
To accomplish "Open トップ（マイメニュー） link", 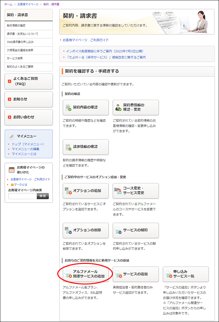I will [28, 144].
